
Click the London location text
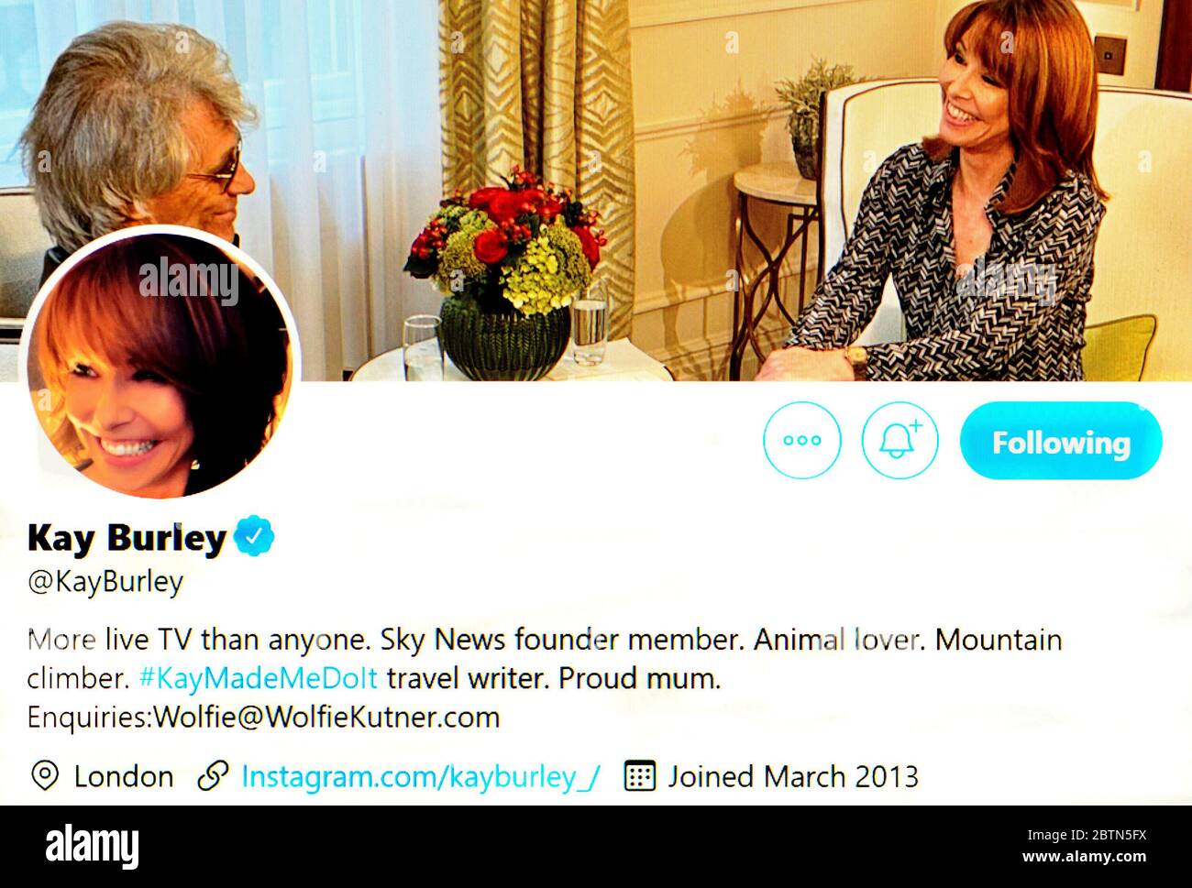tap(124, 777)
